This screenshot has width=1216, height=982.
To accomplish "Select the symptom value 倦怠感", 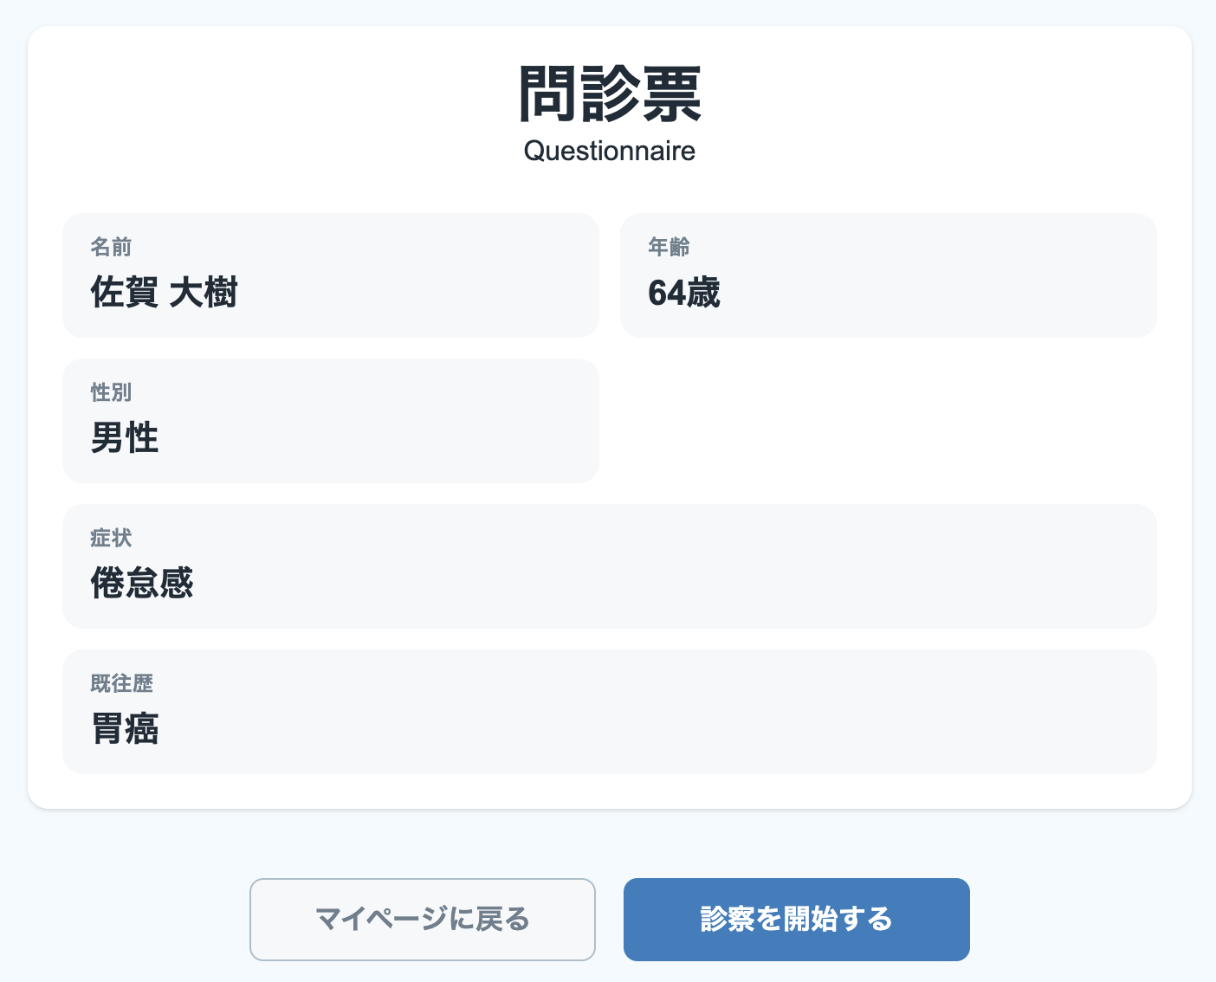I will coord(142,584).
